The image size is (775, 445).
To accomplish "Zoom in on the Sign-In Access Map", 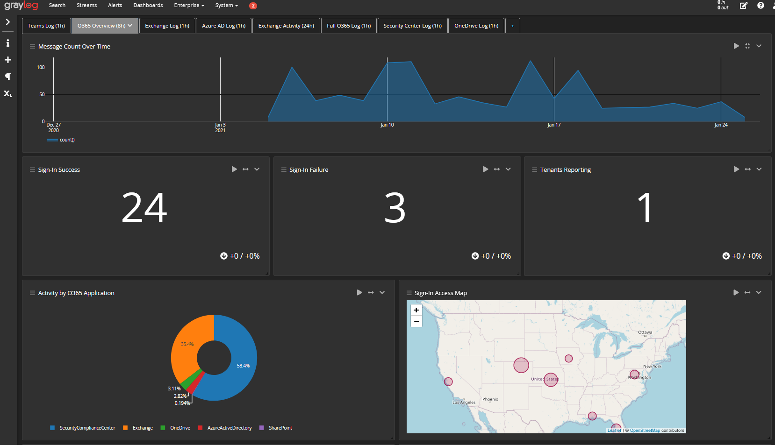I will tap(416, 310).
